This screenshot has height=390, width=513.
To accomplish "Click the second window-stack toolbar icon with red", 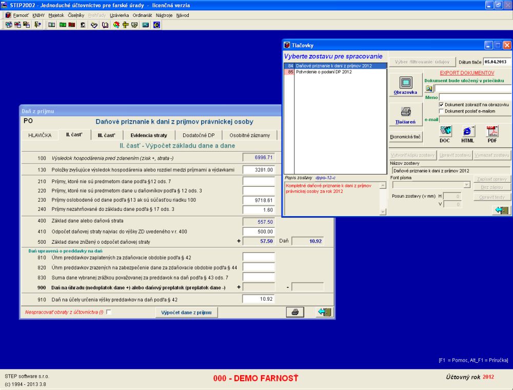I will pos(17,25).
